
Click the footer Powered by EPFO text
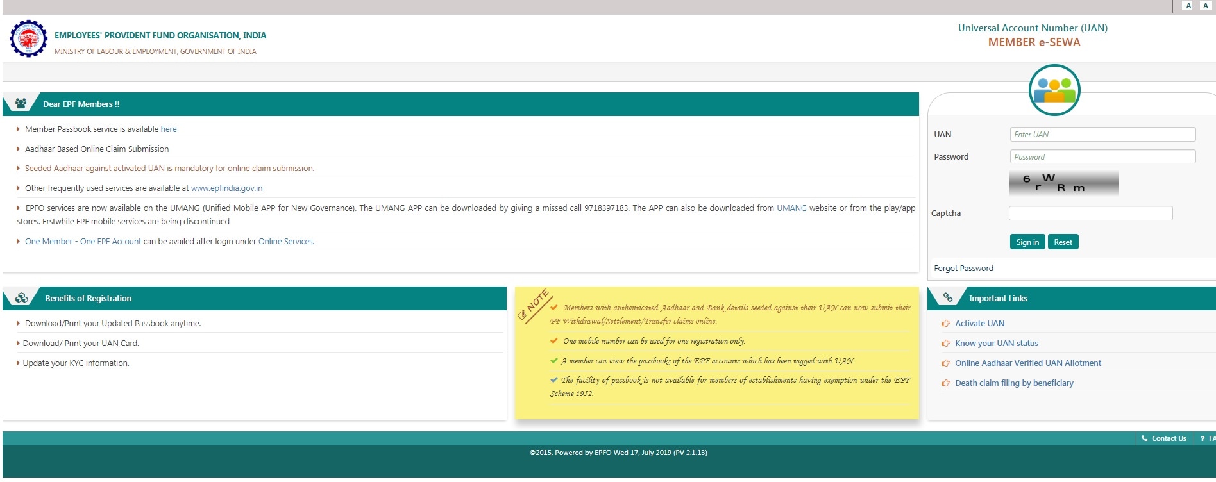[618, 453]
